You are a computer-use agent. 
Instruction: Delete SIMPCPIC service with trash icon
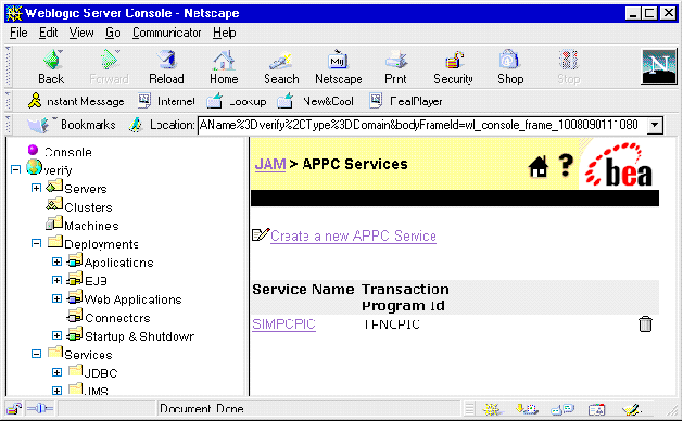[645, 324]
